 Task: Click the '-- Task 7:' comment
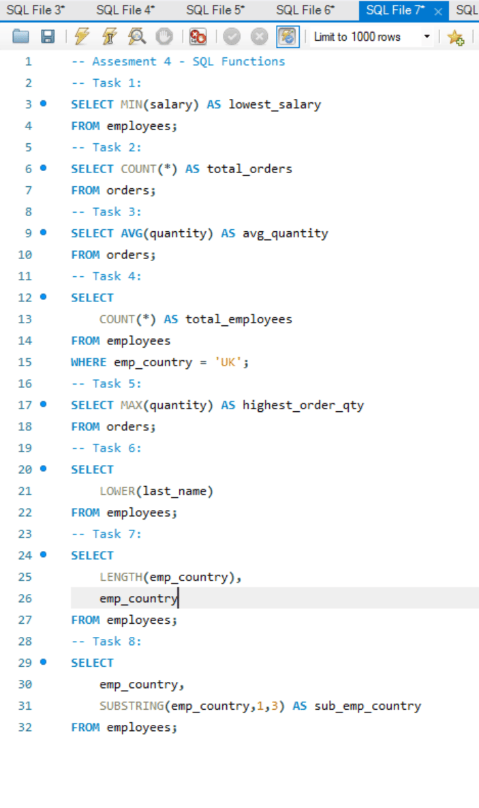click(106, 534)
